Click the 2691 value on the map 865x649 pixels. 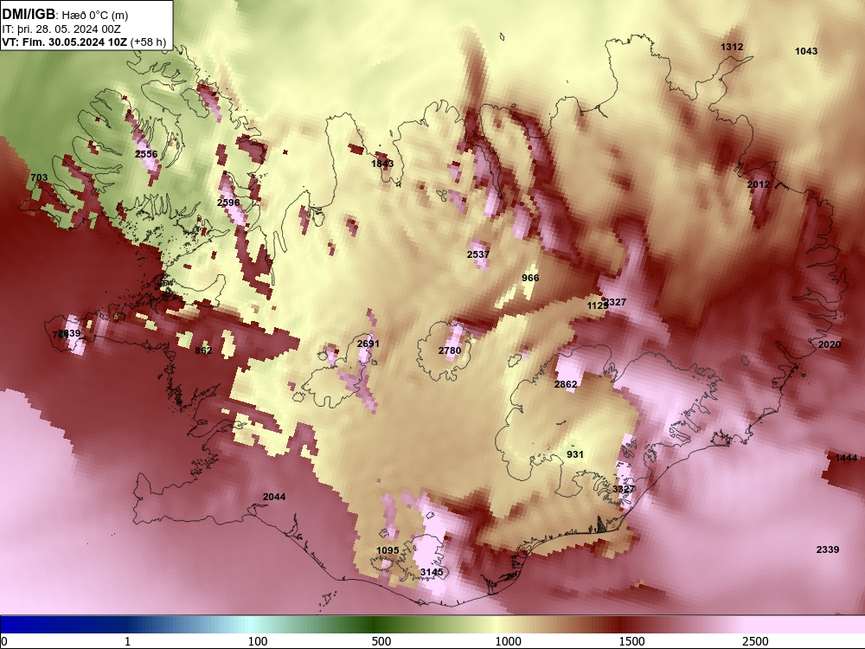point(368,344)
